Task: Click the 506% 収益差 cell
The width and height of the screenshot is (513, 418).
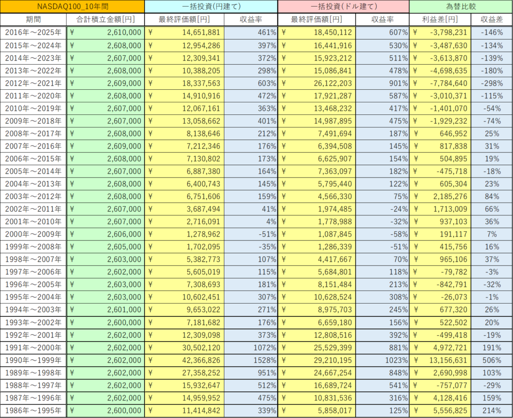Action: (x=491, y=360)
